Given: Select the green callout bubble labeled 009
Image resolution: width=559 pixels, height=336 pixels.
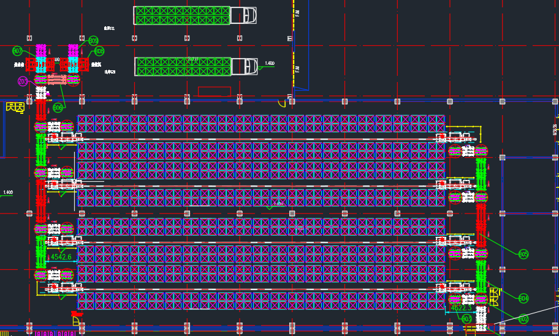Looking at the screenshot, I should pos(93,41).
